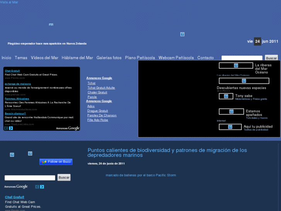Click first broken image above Follow on Buzz
The height and width of the screenshot is (211, 281).
click(12, 155)
